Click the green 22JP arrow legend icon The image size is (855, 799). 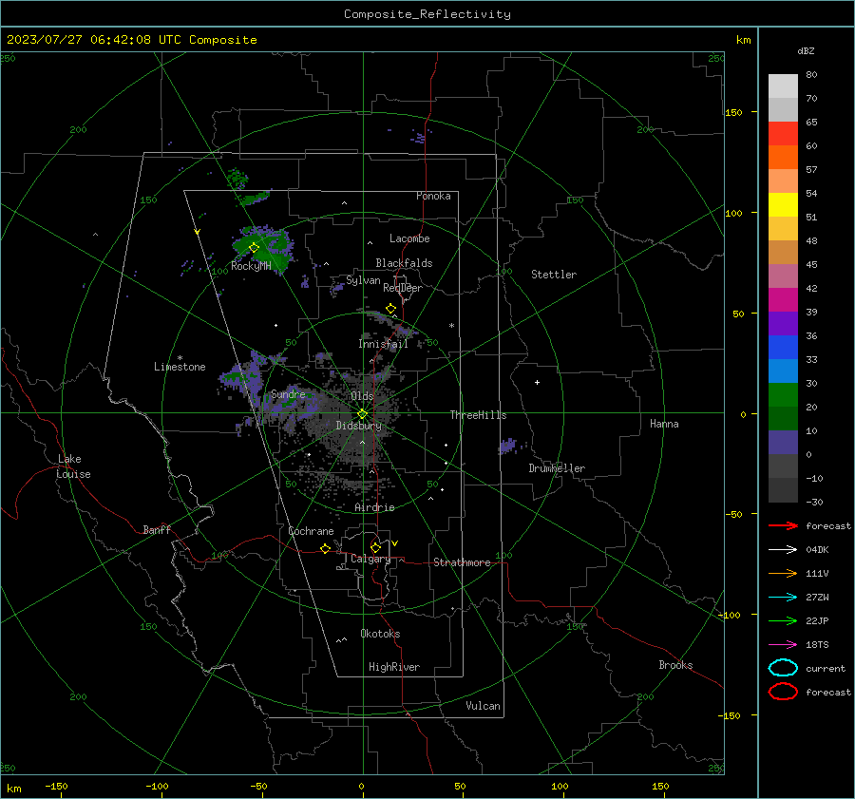783,620
